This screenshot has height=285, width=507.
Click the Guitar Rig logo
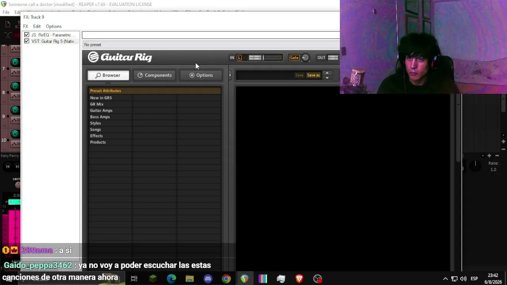120,57
